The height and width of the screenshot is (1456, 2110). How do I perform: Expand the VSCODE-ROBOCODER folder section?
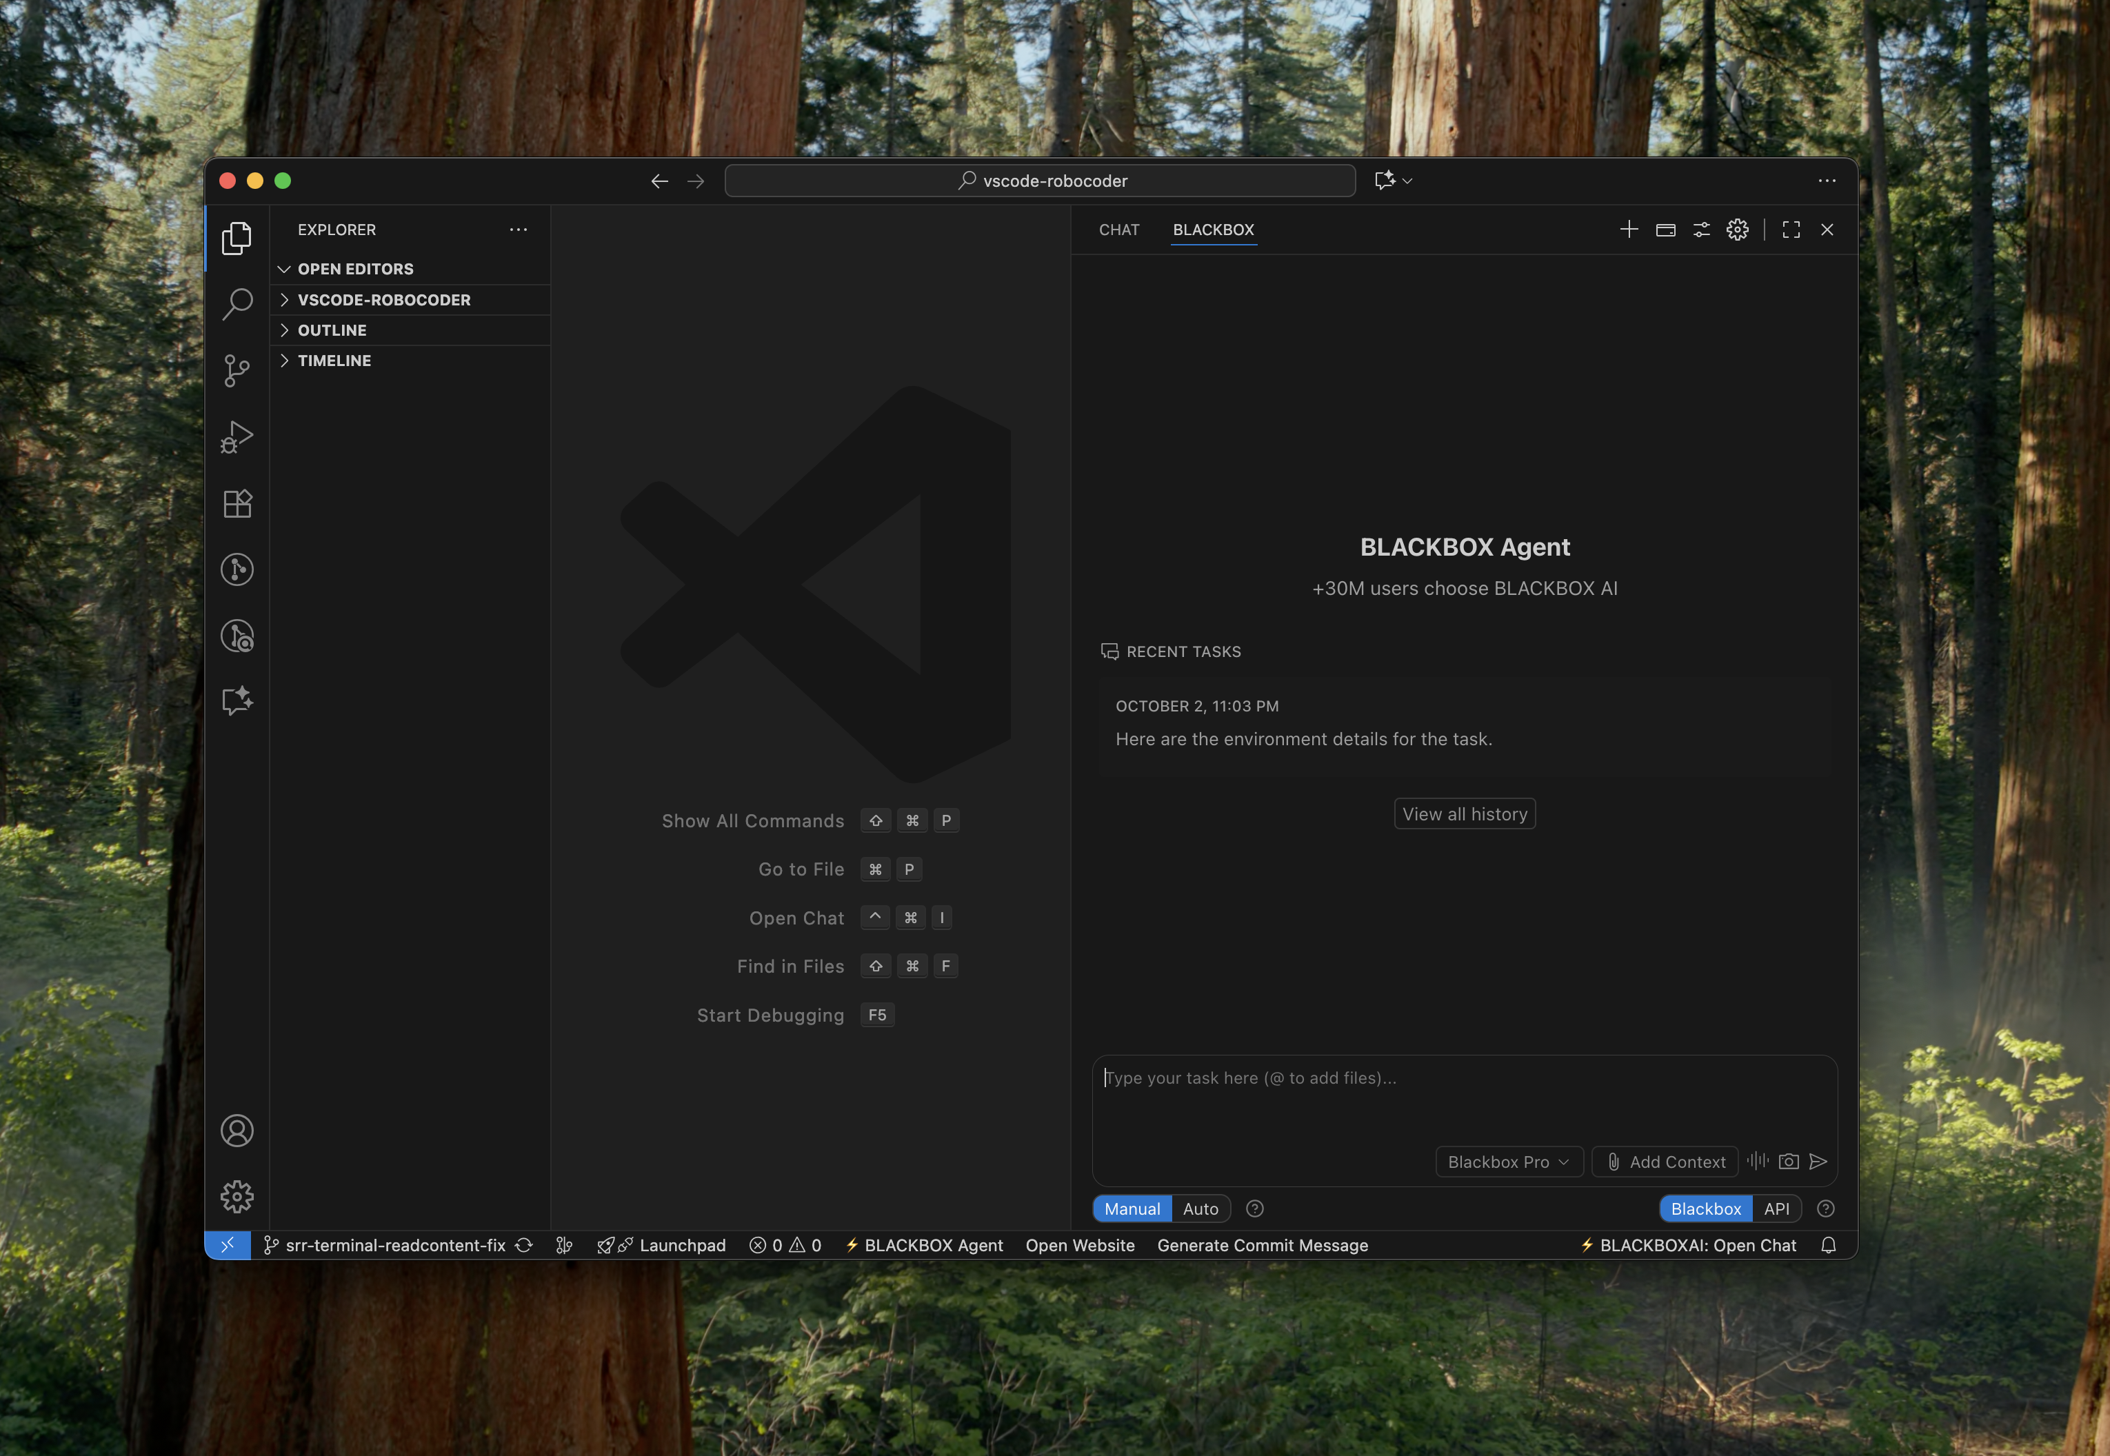point(383,299)
